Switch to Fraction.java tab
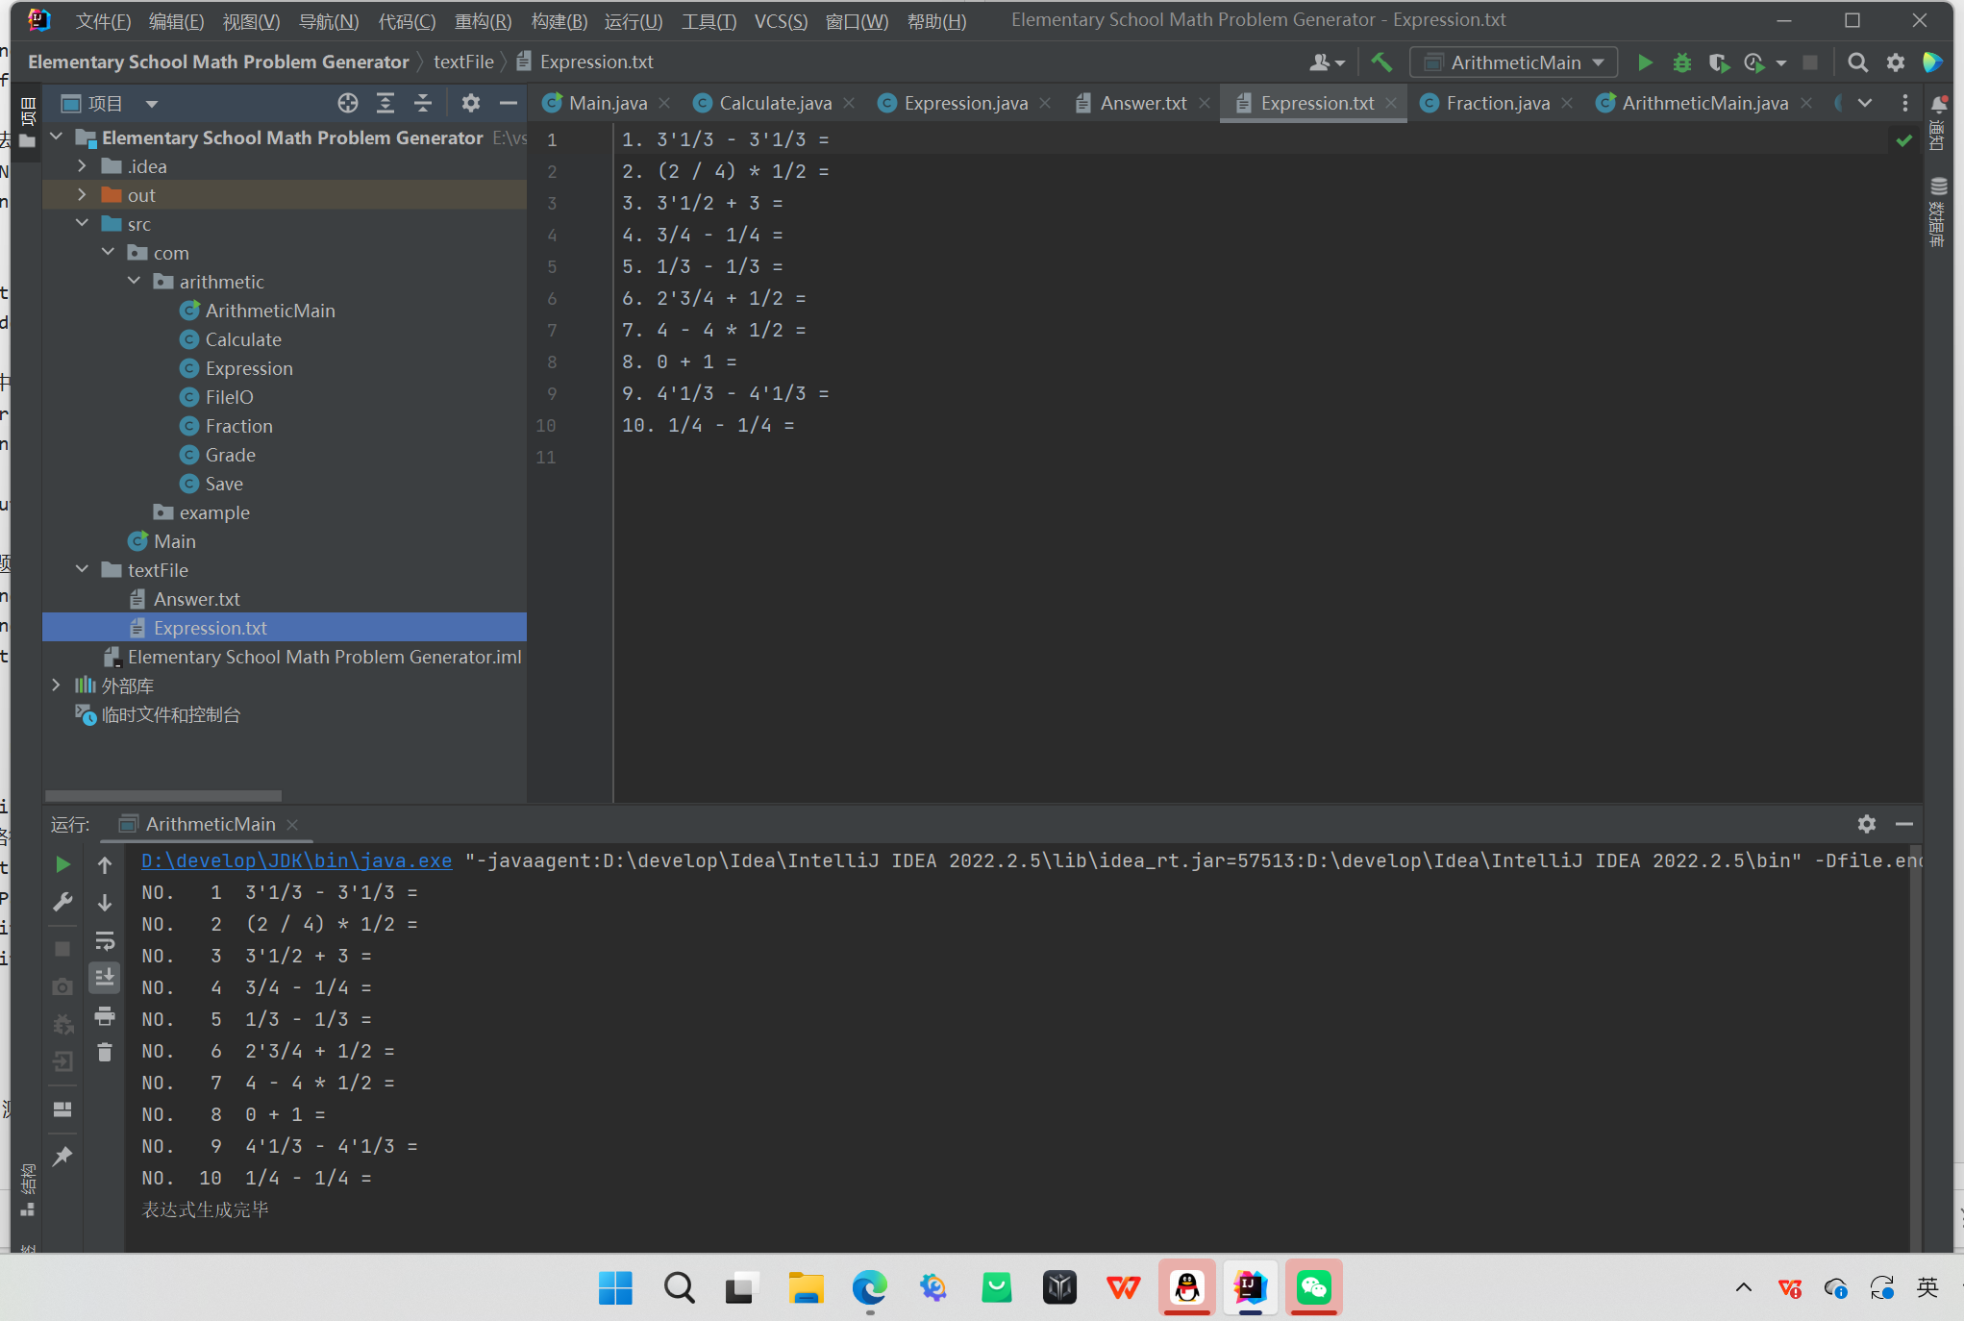Screen dimensions: 1964x1321 tap(1497, 103)
